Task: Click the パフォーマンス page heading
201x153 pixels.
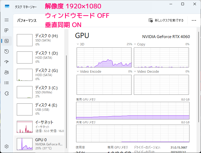Action: pos(27,20)
